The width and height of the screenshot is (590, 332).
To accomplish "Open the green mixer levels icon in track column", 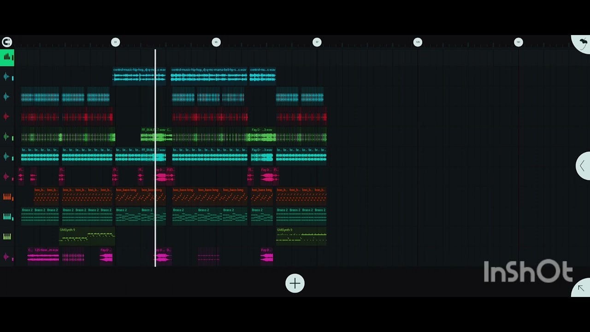I will (7, 57).
